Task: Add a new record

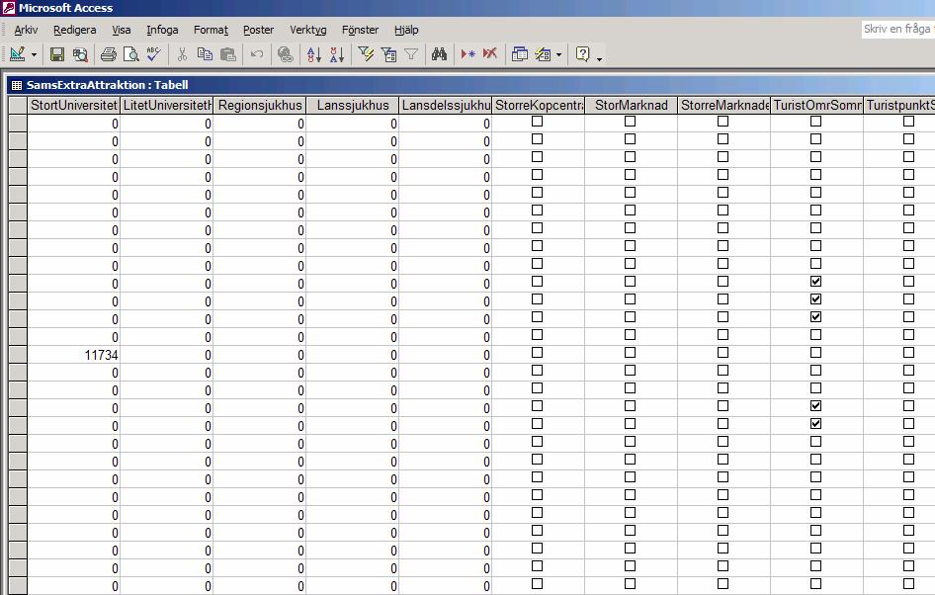Action: point(467,54)
